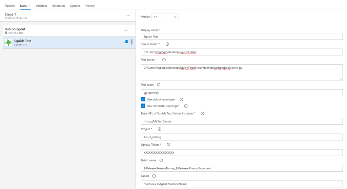Open the Retention tab
This screenshot has height=189, width=347.
[x=58, y=6]
